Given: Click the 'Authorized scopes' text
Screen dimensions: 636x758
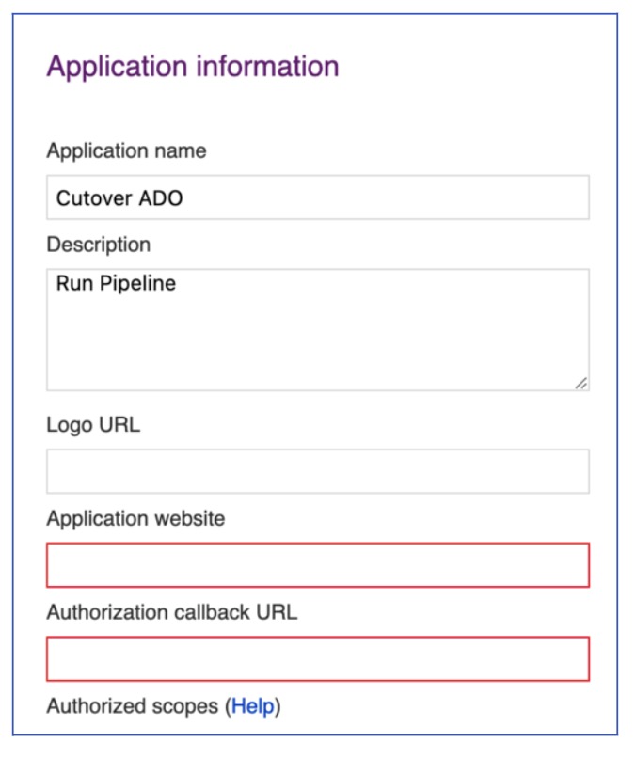Looking at the screenshot, I should [x=132, y=706].
